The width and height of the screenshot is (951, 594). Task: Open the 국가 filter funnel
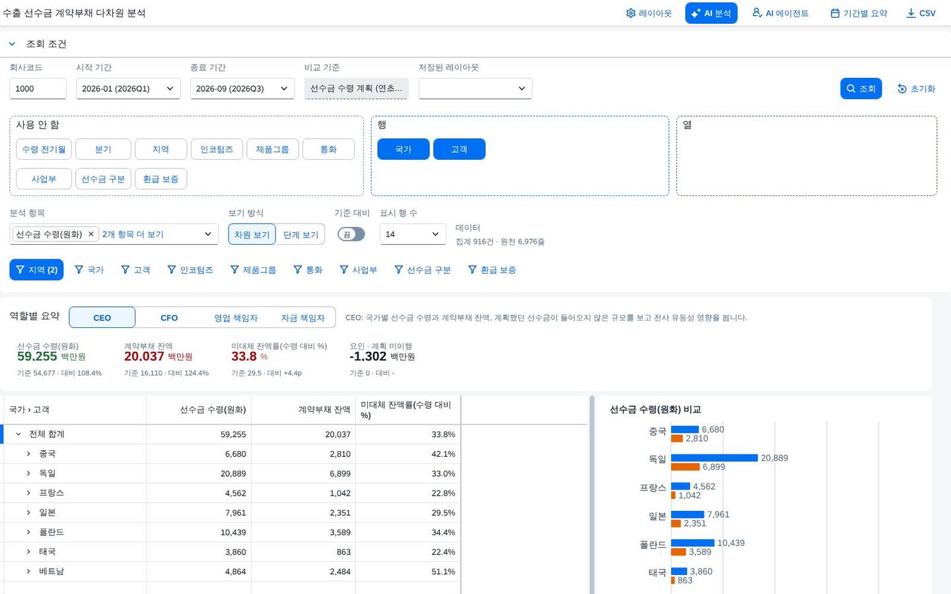pyautogui.click(x=89, y=270)
